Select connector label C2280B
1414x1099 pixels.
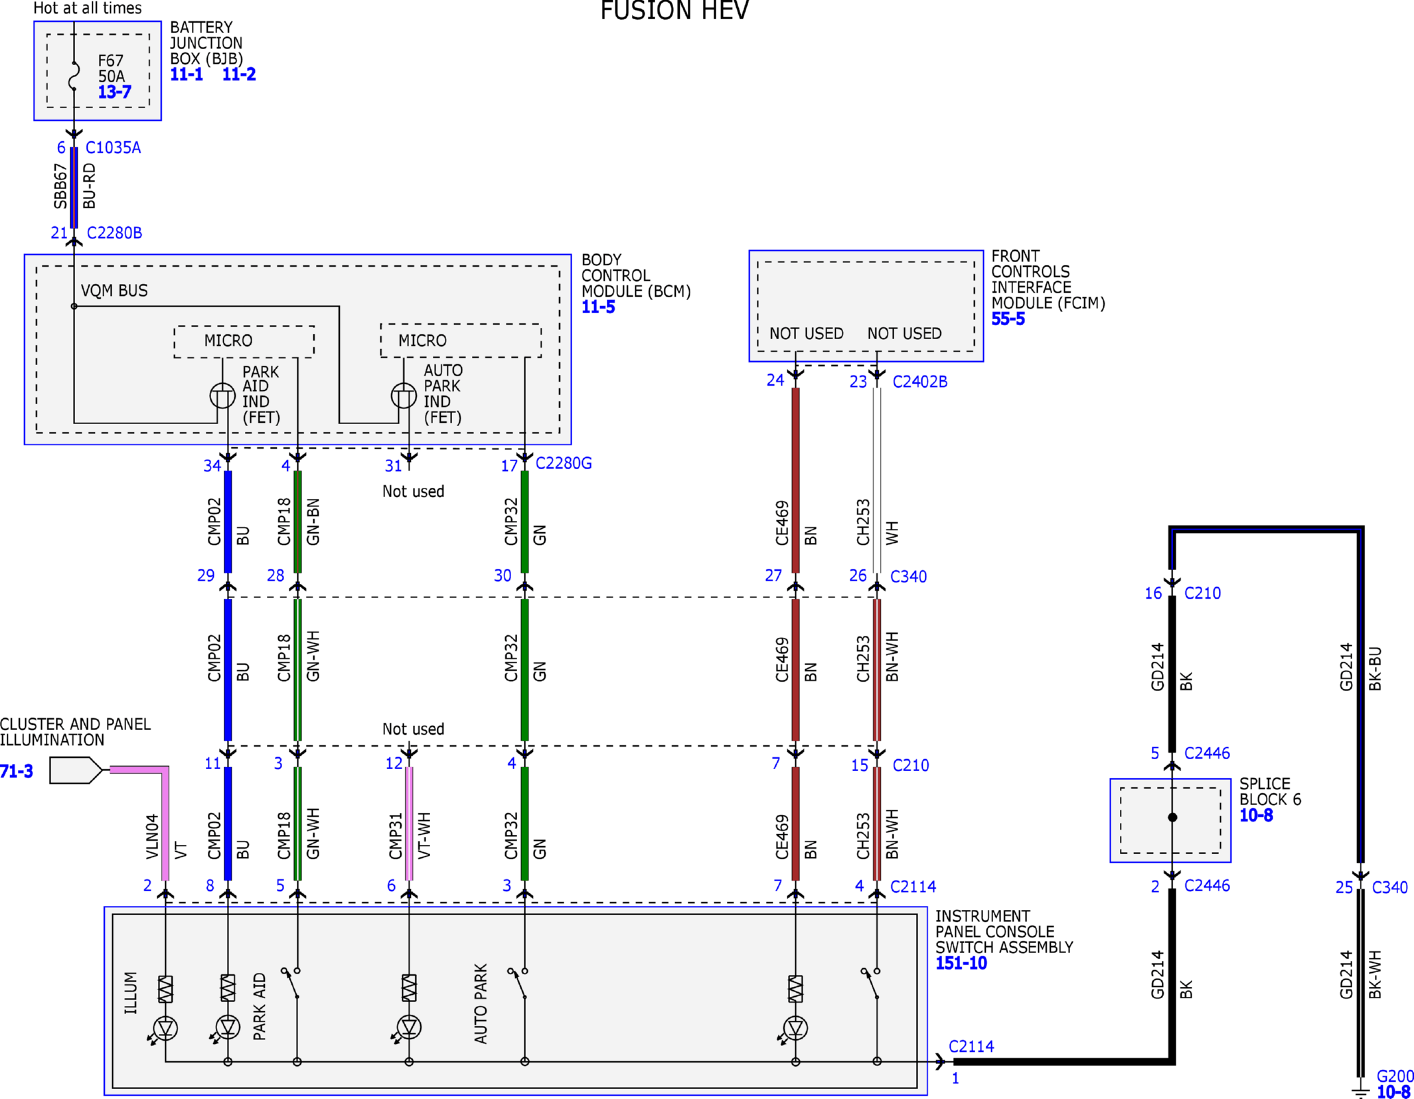pyautogui.click(x=114, y=233)
